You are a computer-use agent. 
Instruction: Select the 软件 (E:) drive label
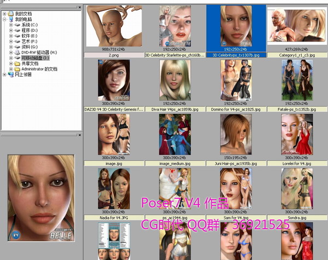click(x=30, y=36)
